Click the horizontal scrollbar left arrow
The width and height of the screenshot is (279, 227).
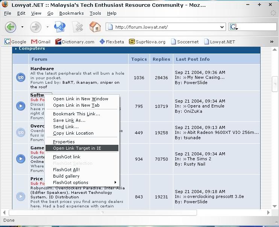[4, 212]
